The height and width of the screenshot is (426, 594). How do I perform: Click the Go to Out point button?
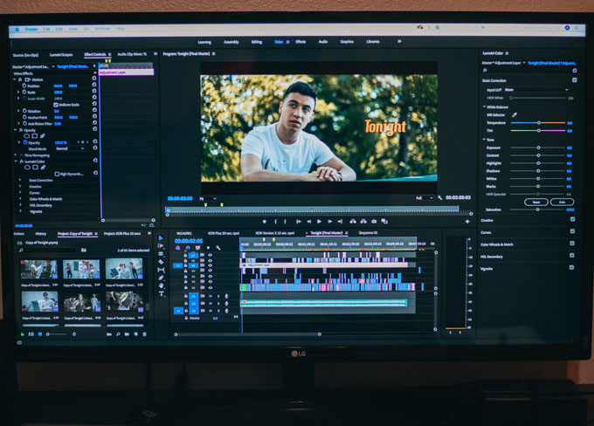pos(340,222)
